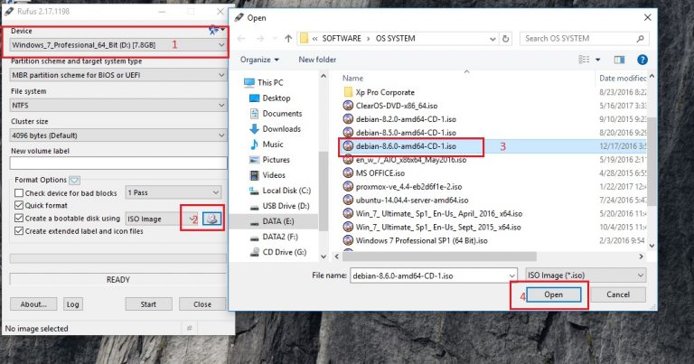Screen dimensions: 694x364
Task: Click the language globe icon in Rufus
Action: click(x=214, y=30)
